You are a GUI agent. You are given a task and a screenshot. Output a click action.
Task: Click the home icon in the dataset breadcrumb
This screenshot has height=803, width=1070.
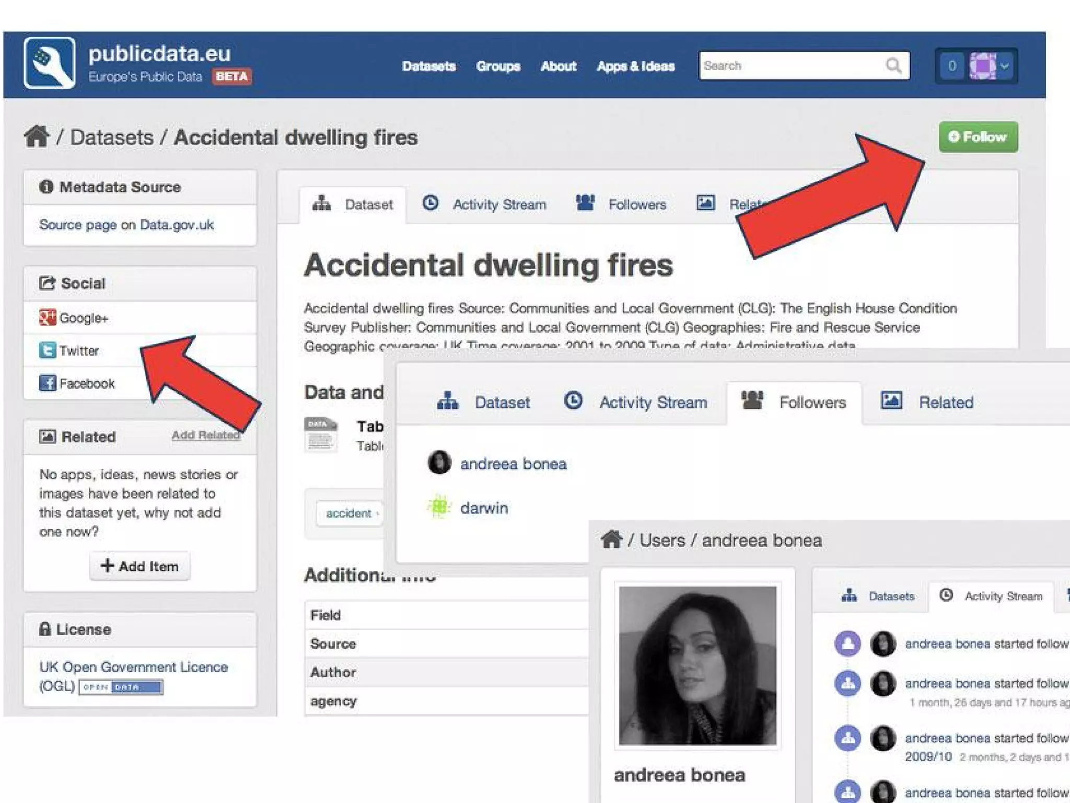(x=37, y=137)
